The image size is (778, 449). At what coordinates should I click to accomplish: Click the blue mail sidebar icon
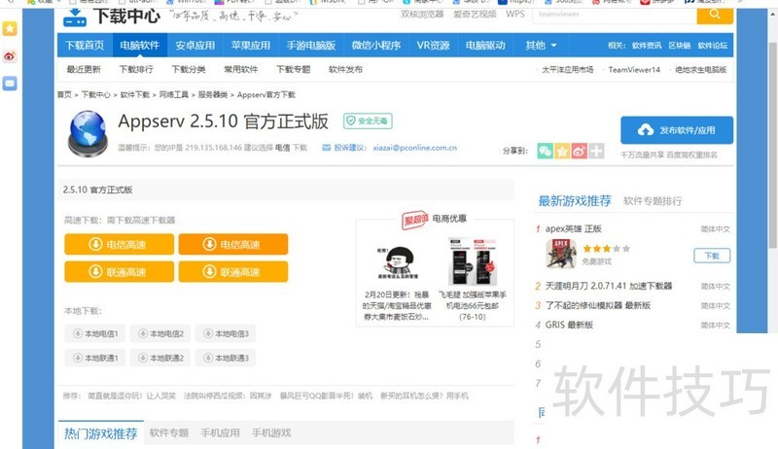[10, 84]
